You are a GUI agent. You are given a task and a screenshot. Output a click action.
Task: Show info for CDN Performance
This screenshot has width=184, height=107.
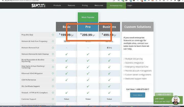[53, 80]
